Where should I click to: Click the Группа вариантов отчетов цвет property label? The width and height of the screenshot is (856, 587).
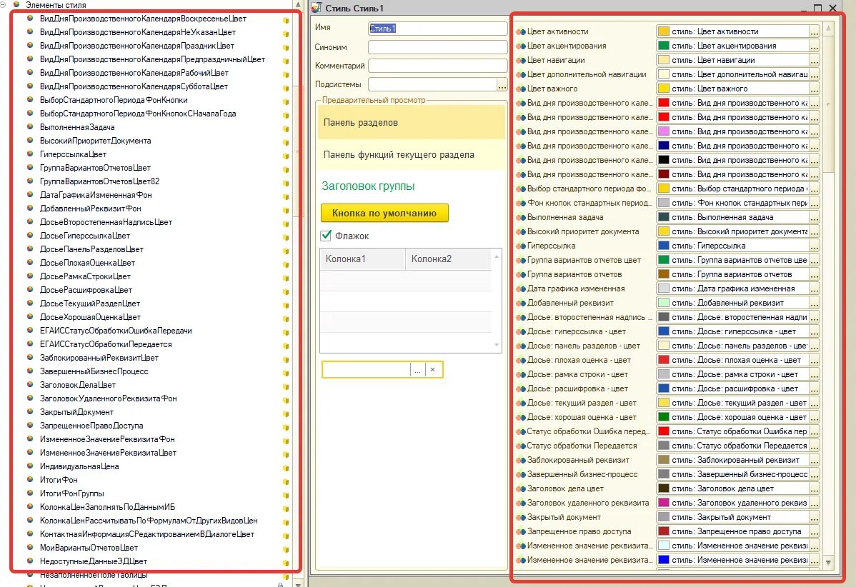pos(584,260)
